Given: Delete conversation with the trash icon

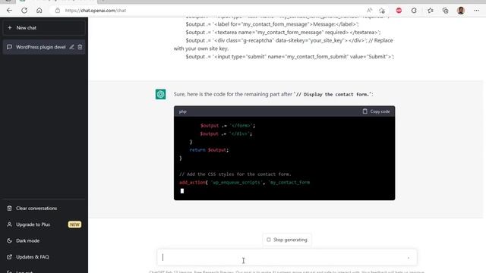Looking at the screenshot, I should (80, 47).
